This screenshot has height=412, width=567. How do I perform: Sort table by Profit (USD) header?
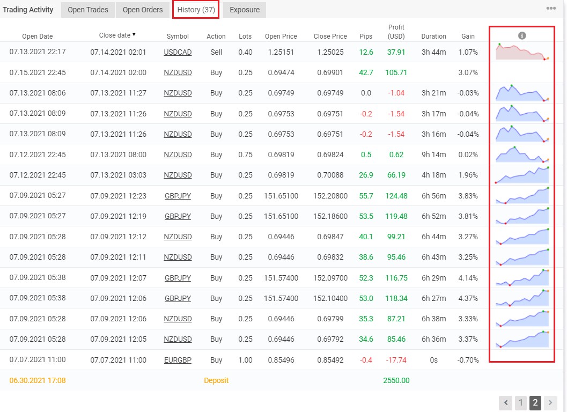point(396,32)
